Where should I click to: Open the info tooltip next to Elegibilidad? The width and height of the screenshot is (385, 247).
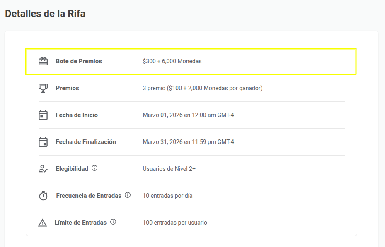94,168
